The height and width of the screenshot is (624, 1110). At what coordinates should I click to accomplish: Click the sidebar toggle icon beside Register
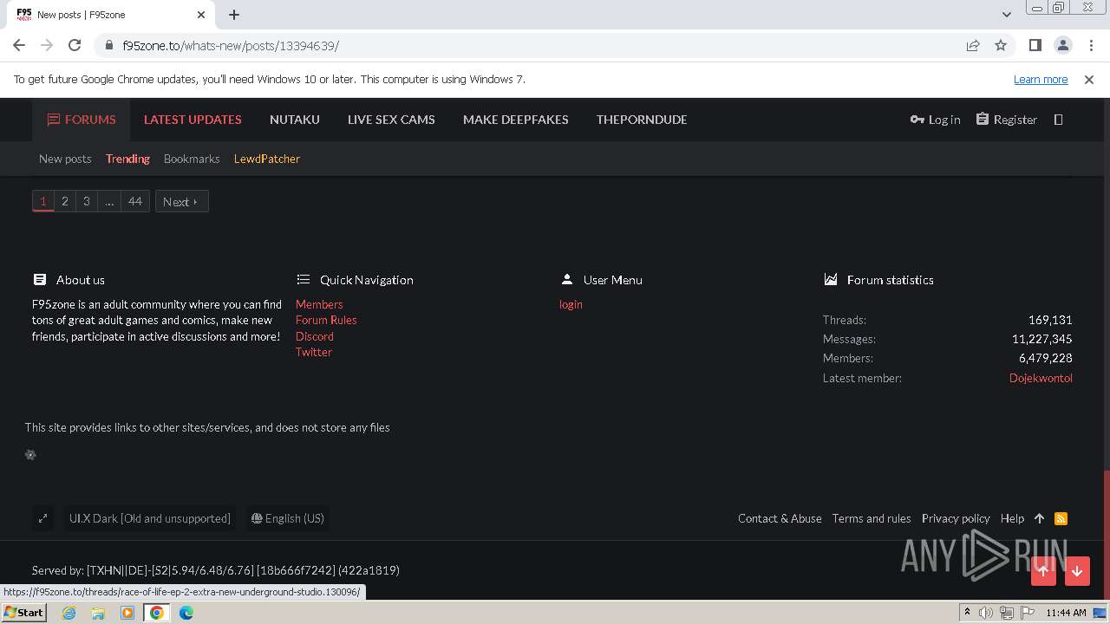point(1058,120)
